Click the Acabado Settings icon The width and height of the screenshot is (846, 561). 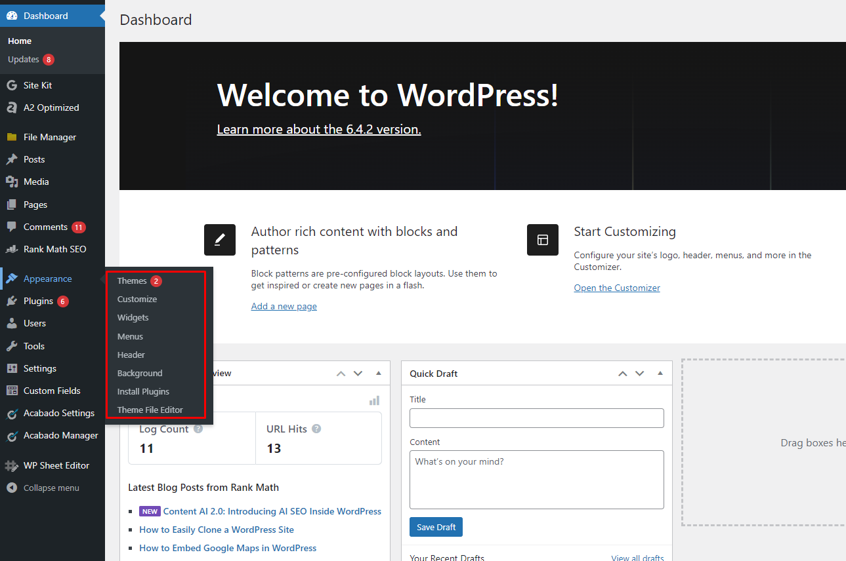click(x=11, y=414)
